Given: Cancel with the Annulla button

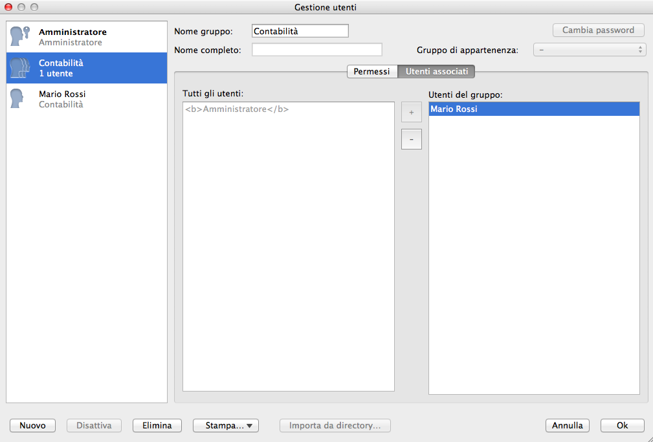Looking at the screenshot, I should (567, 425).
